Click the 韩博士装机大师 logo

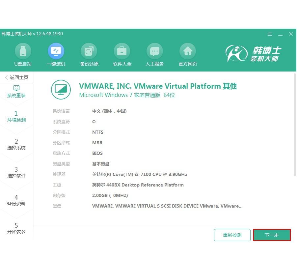[x=254, y=54]
